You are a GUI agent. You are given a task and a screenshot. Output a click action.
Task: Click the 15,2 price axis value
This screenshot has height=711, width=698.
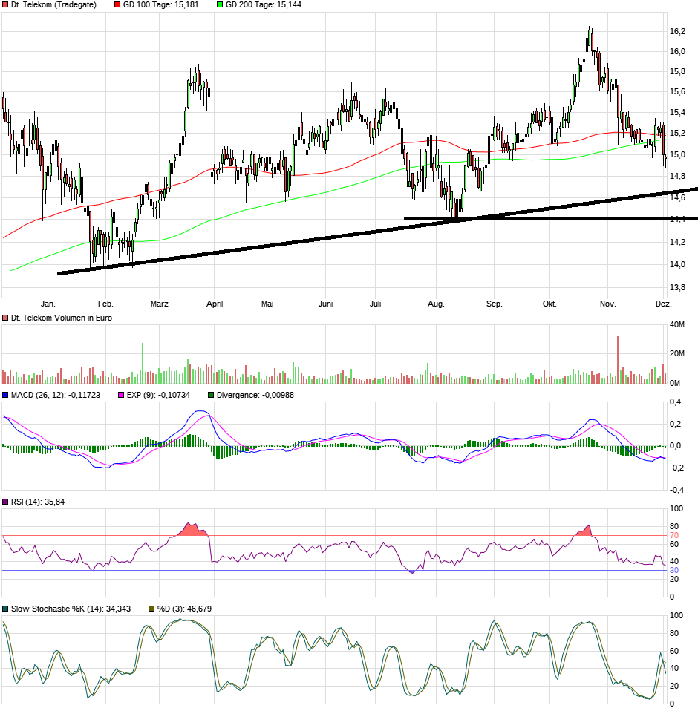point(678,133)
